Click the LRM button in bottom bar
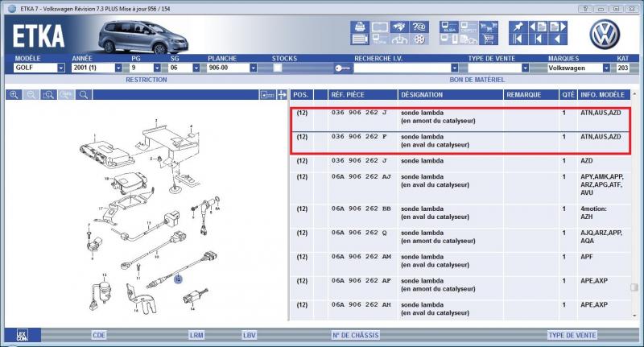 pos(196,335)
